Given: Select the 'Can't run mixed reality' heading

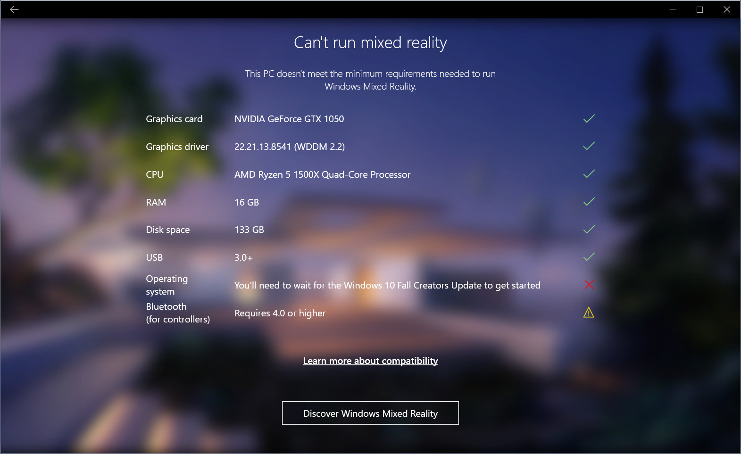Looking at the screenshot, I should pos(370,42).
